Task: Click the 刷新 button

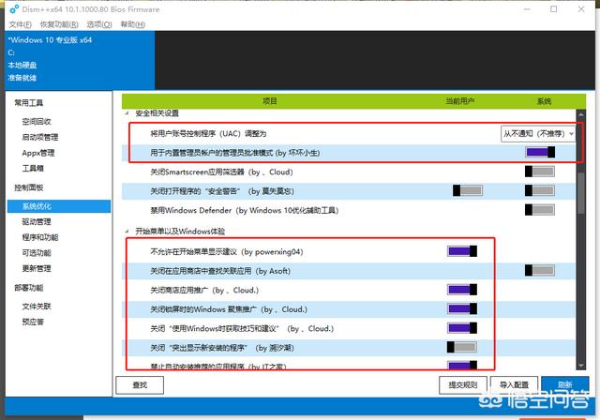Action: click(x=565, y=384)
